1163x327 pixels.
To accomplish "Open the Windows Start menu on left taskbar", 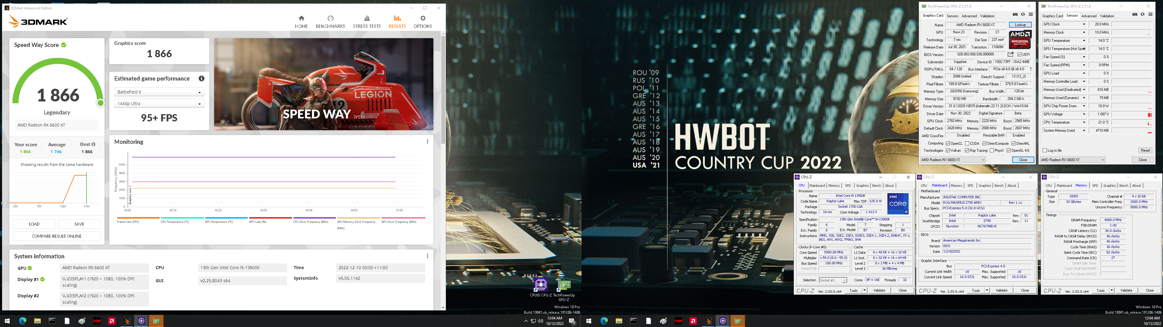I will (x=7, y=321).
